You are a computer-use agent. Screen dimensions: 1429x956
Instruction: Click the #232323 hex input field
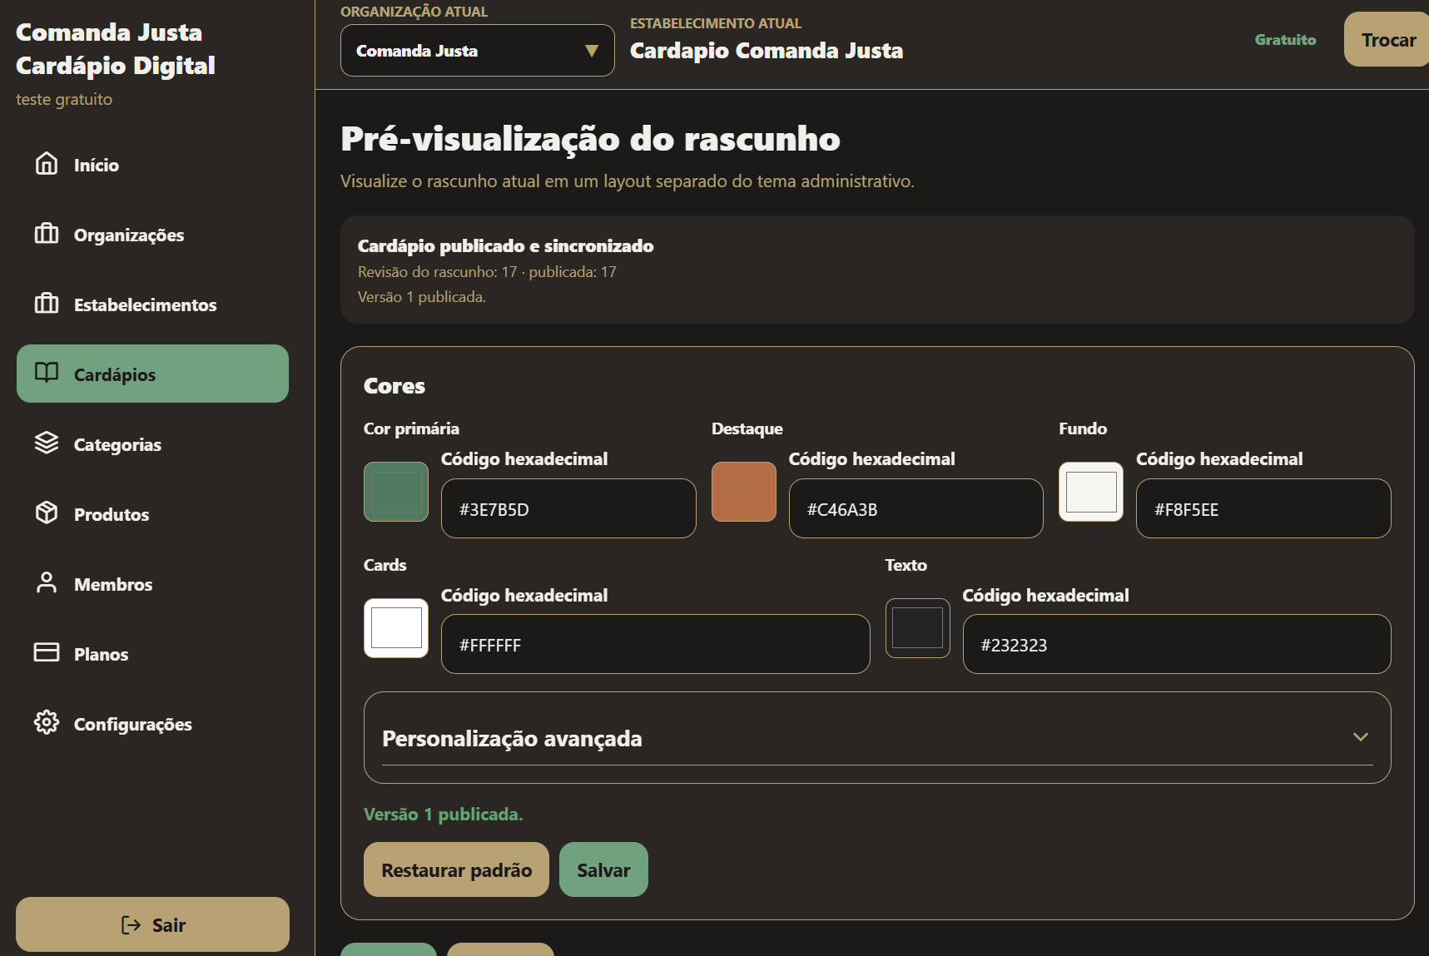1177,644
